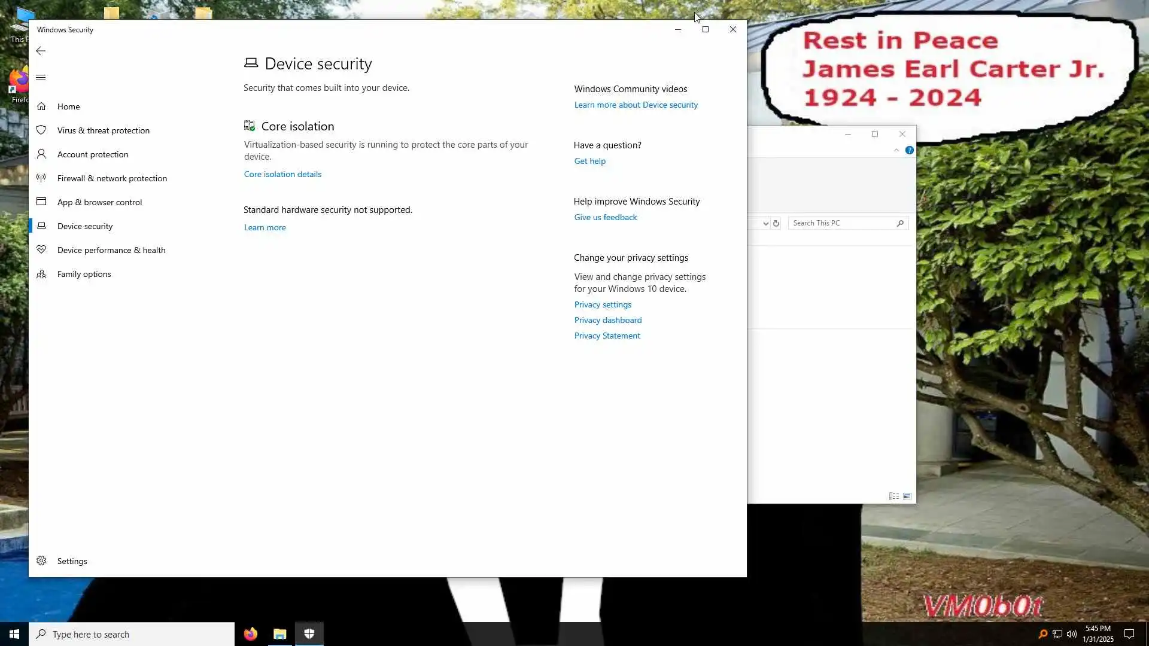Click the back arrow in Windows Security
The width and height of the screenshot is (1149, 646).
point(41,51)
